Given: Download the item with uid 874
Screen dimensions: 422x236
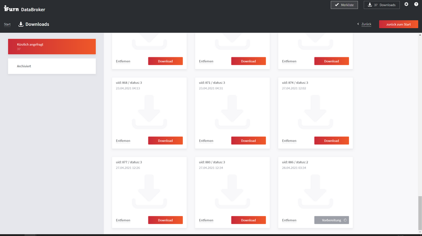Looking at the screenshot, I should (x=332, y=140).
